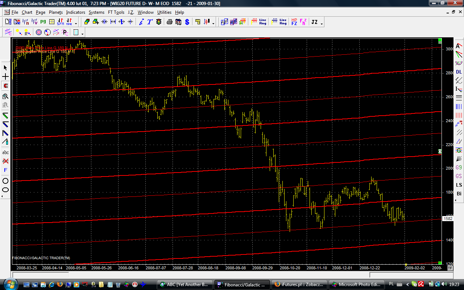
Task: Select the HP FZ toolbar icon
Action: 294,22
